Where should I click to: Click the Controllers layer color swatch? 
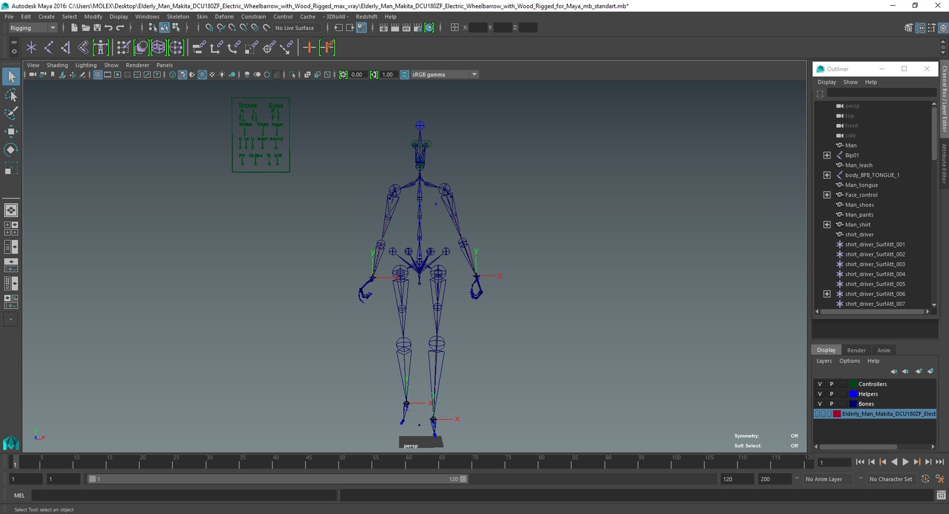tap(853, 384)
